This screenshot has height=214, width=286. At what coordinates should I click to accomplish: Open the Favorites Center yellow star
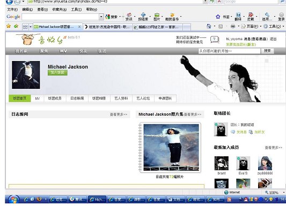(x=9, y=26)
